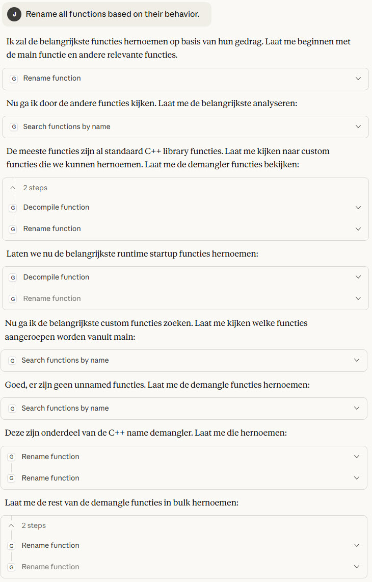
Task: Click G icon of Rename function under first '2 steps'
Action: [x=14, y=229]
